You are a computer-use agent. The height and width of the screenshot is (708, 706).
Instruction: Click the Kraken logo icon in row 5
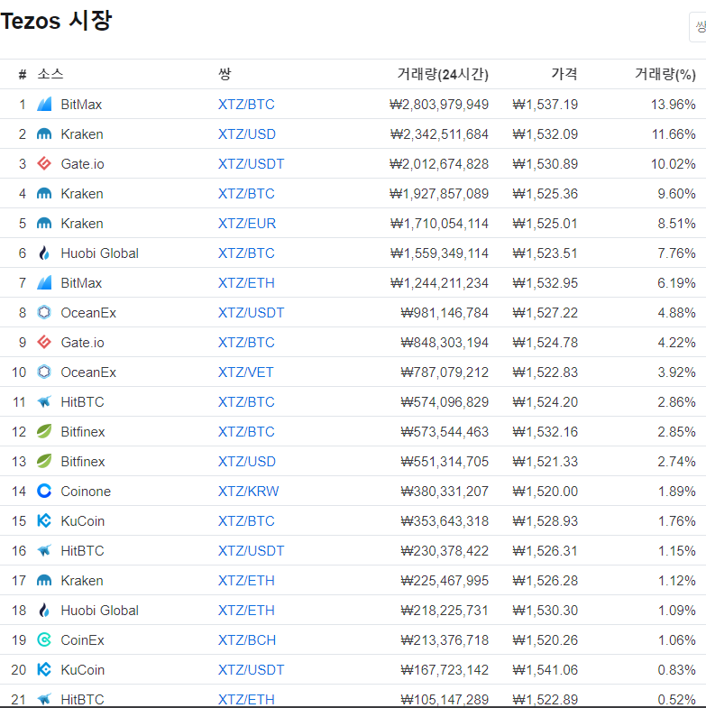(x=44, y=224)
